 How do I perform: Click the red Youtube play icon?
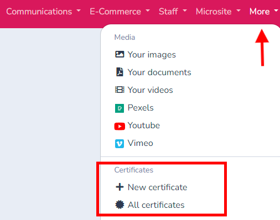click(120, 127)
